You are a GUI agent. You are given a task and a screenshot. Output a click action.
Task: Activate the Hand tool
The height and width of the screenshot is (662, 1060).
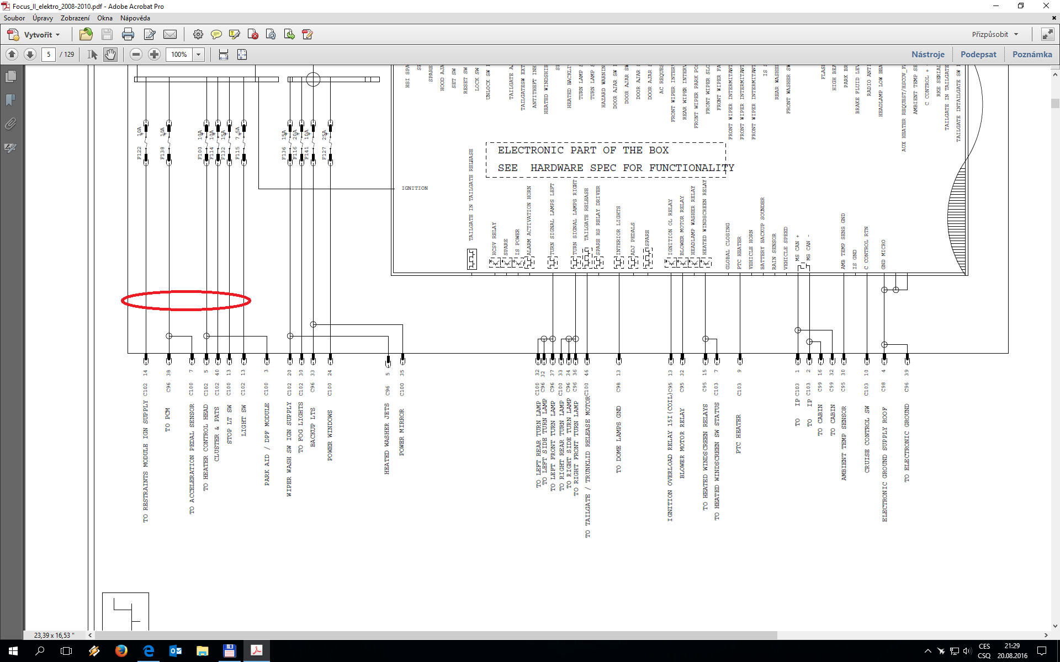pos(110,55)
